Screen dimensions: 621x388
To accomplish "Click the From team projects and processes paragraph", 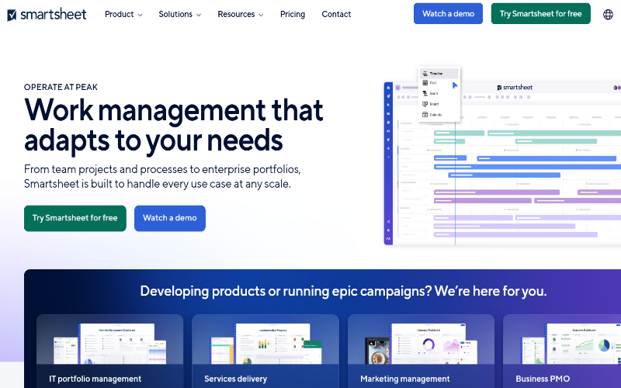I will click(162, 177).
